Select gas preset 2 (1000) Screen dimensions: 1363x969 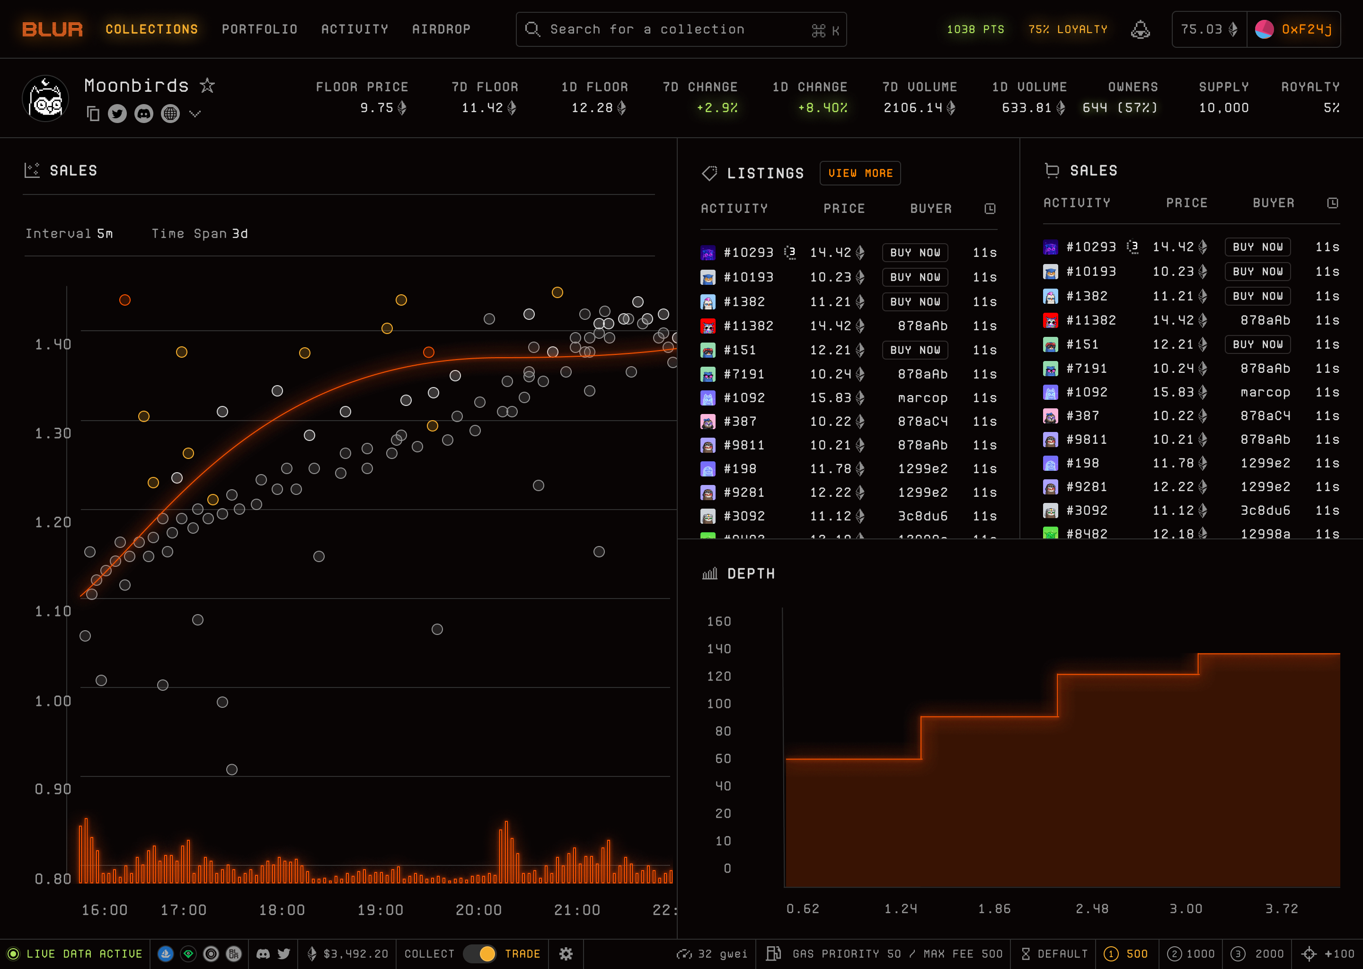pyautogui.click(x=1191, y=953)
